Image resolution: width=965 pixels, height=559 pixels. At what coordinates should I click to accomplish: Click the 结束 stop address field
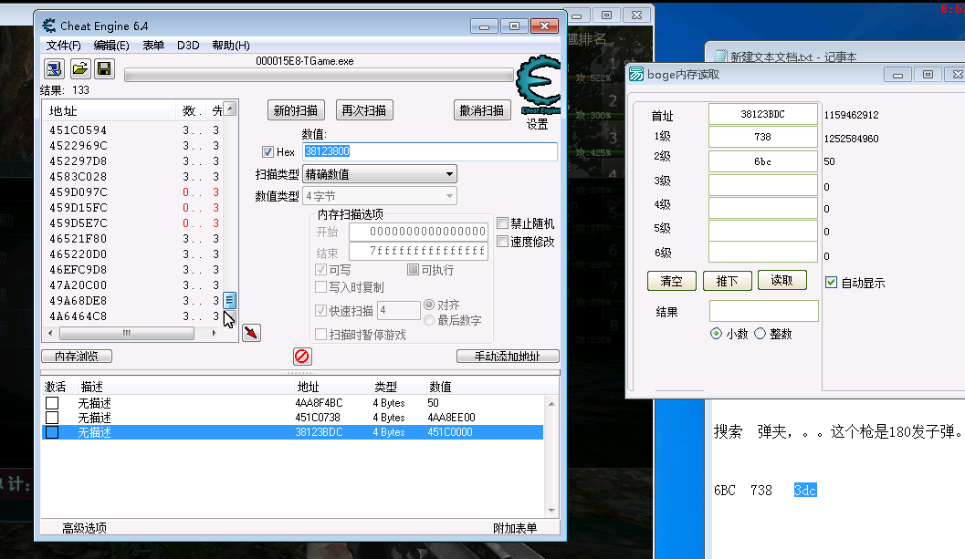coord(418,251)
